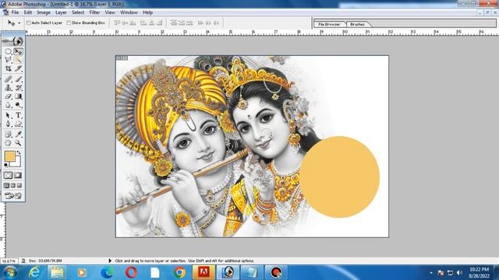Click Align Left Edges icon in options bar
This screenshot has width=499, height=280.
[x=143, y=23]
